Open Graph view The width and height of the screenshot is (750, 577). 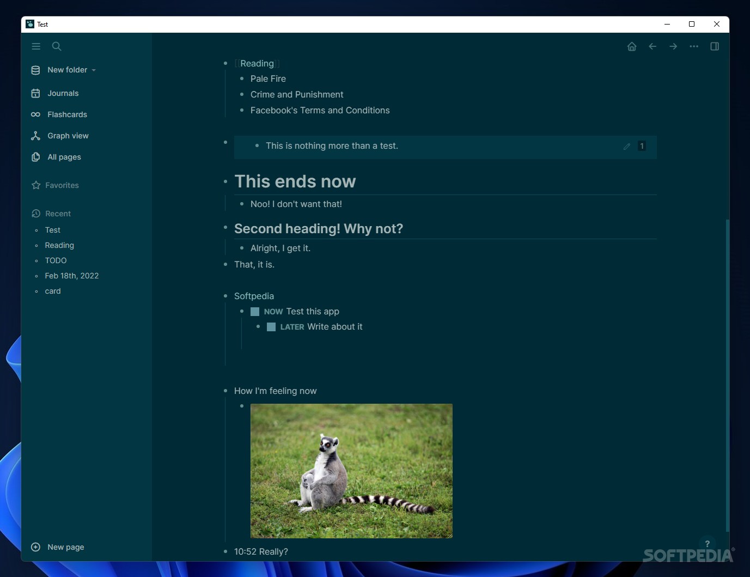pos(68,136)
